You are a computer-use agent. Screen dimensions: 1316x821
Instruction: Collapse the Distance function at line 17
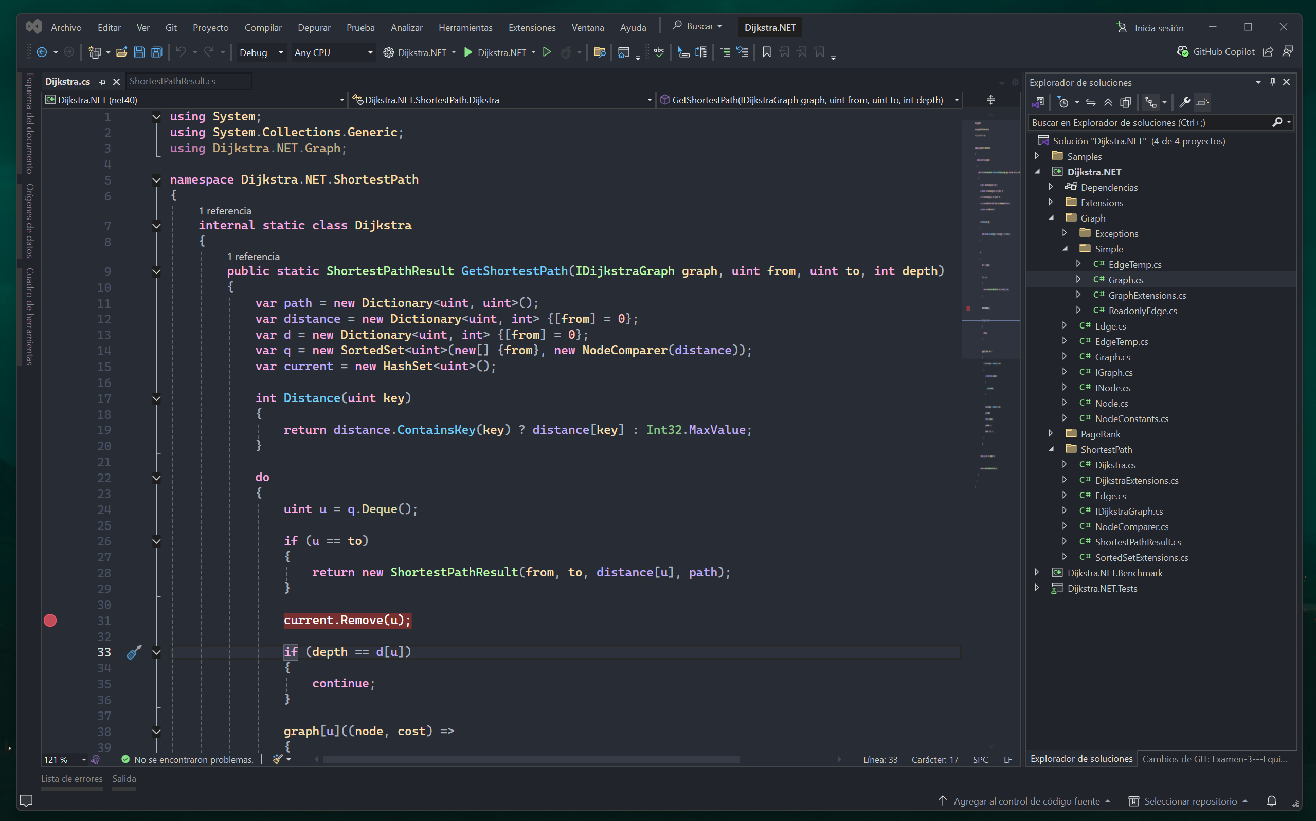pyautogui.click(x=156, y=398)
